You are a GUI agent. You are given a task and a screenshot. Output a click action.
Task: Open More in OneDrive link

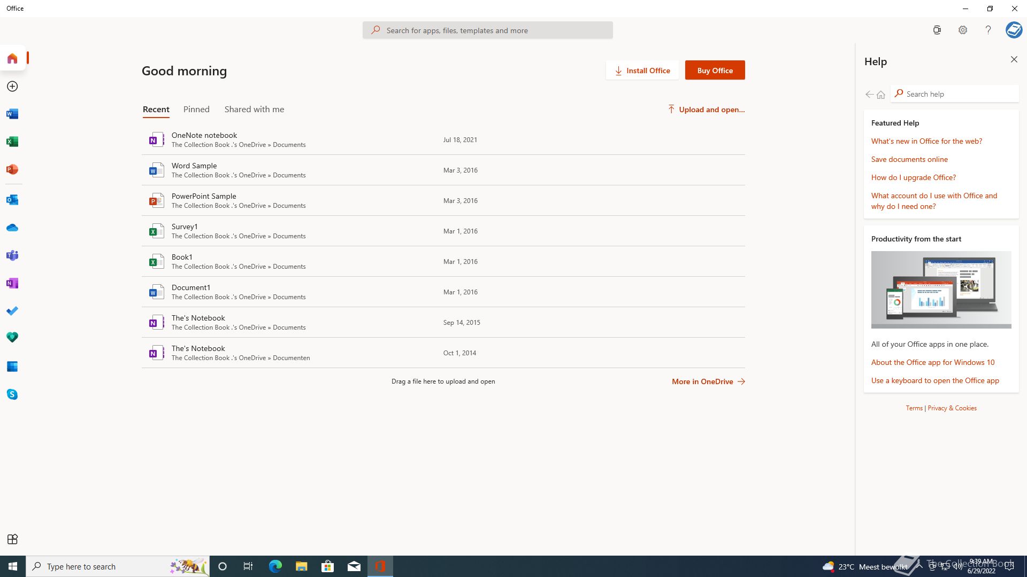click(708, 381)
